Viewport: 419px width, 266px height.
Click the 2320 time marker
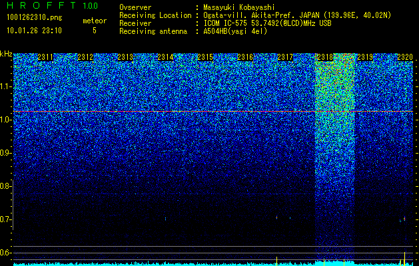click(x=405, y=57)
